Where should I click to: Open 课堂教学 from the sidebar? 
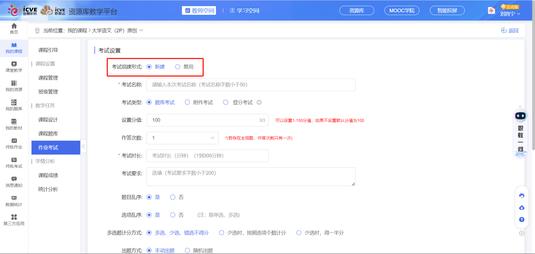coord(14,67)
